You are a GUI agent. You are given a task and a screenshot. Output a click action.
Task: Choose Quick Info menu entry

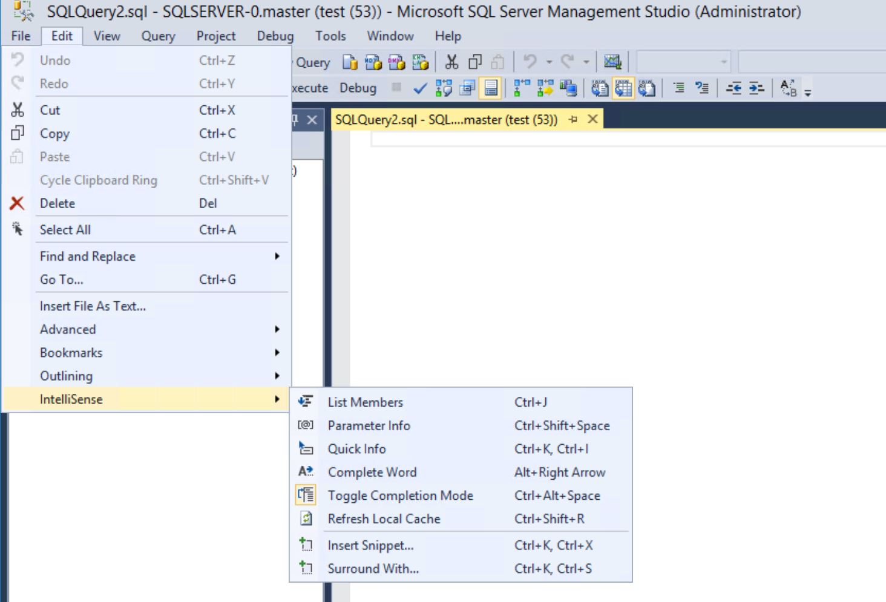[461, 449]
